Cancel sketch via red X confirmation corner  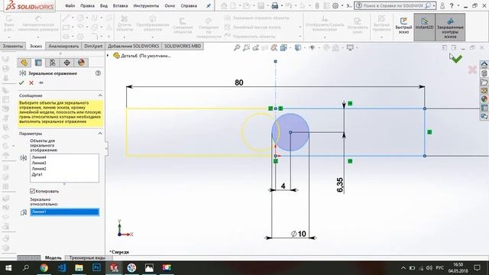coord(472,70)
